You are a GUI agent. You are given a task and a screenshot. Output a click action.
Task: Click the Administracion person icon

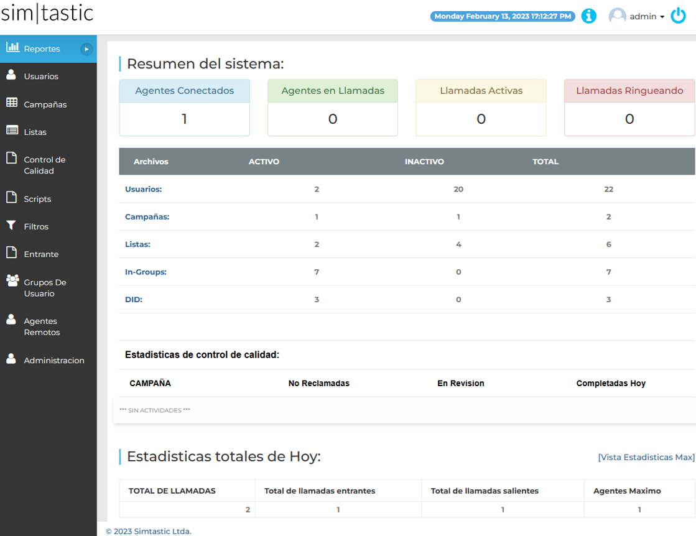click(x=11, y=359)
